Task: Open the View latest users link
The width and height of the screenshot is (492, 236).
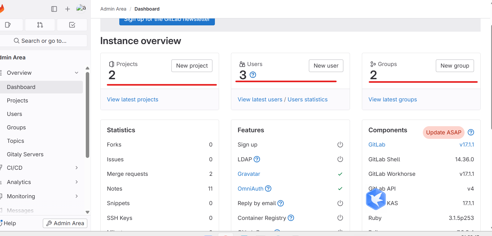Action: [x=260, y=100]
